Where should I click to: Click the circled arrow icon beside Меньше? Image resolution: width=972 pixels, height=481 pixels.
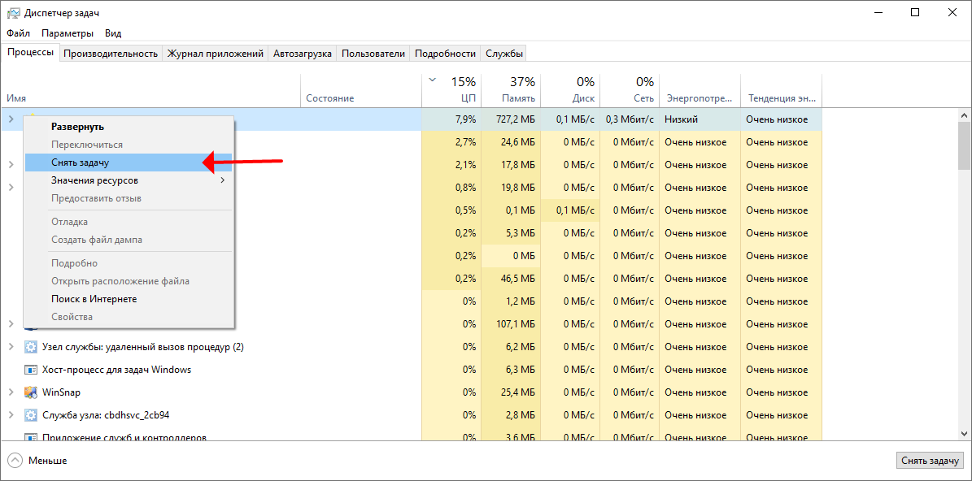click(15, 461)
